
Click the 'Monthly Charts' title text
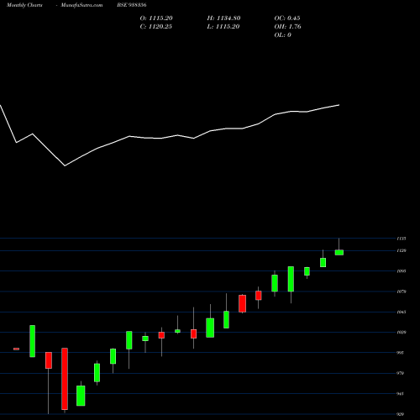24,5
